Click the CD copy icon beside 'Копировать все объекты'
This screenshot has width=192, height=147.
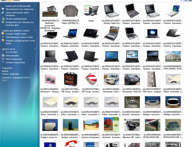3,22
